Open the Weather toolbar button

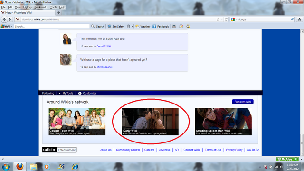[143, 27]
